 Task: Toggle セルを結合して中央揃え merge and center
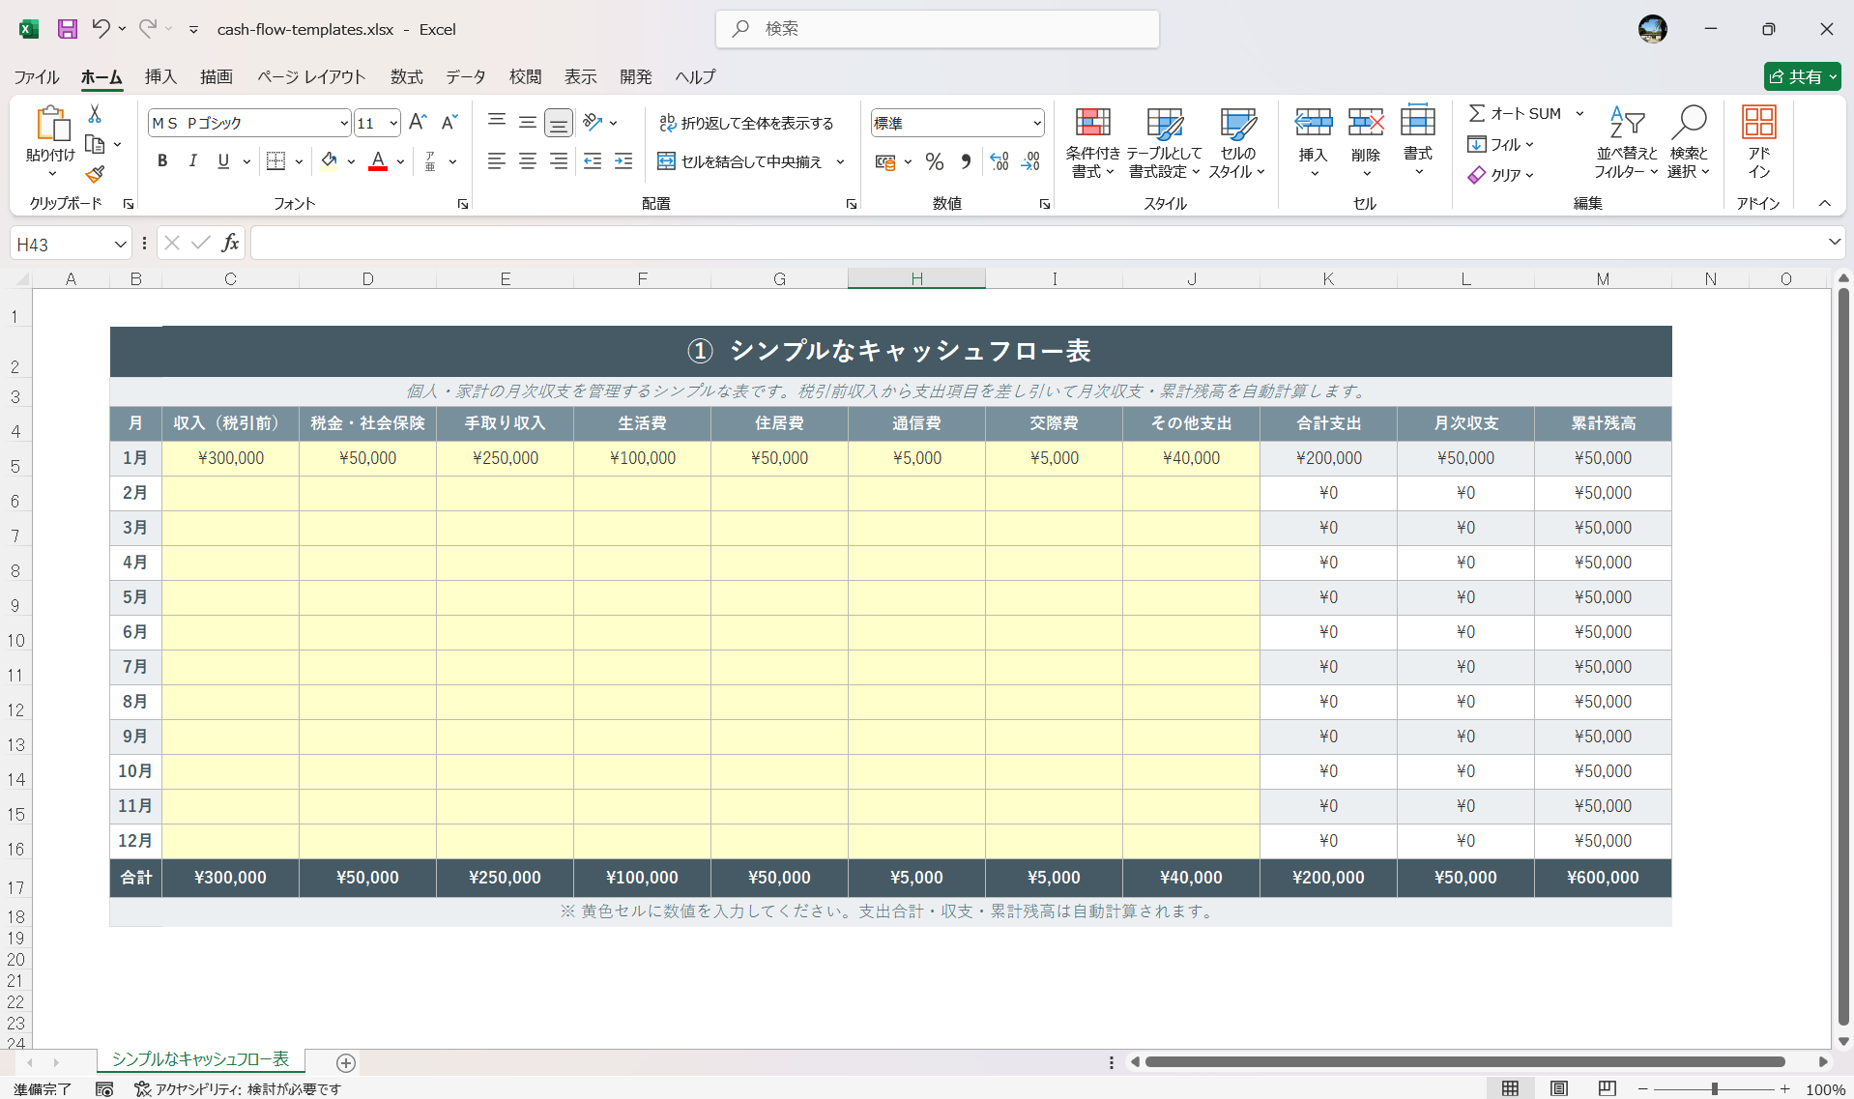coord(740,161)
